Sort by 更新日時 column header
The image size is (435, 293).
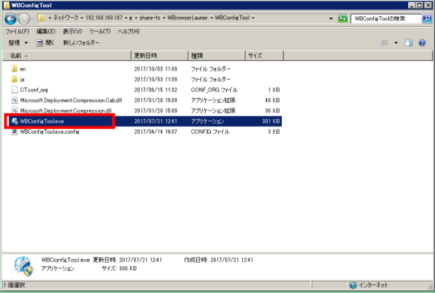point(145,56)
